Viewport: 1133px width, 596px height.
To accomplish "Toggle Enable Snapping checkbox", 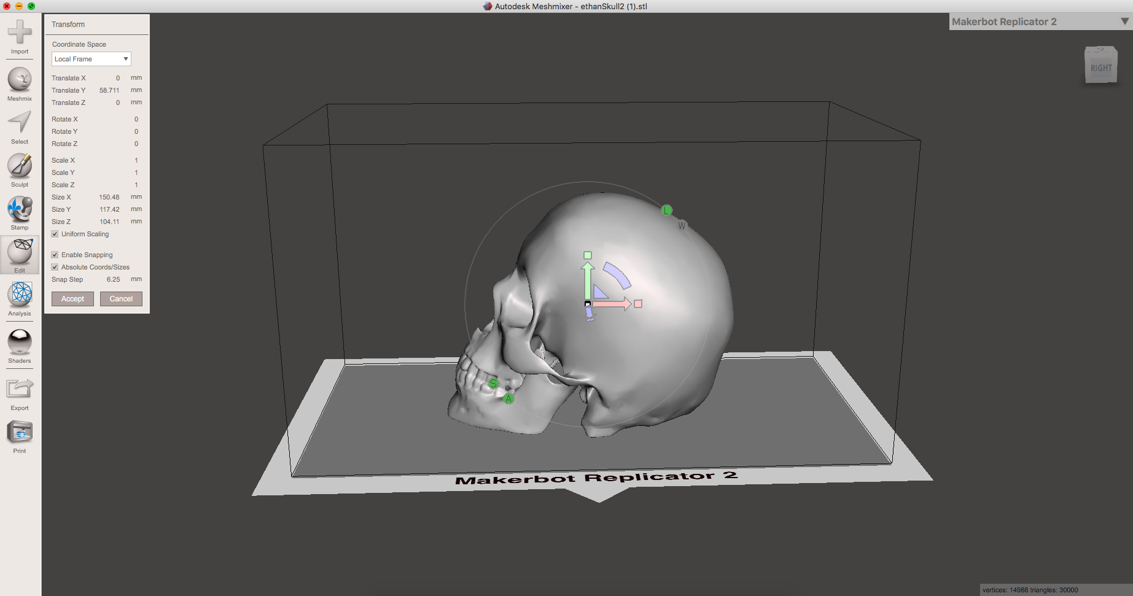I will click(55, 255).
